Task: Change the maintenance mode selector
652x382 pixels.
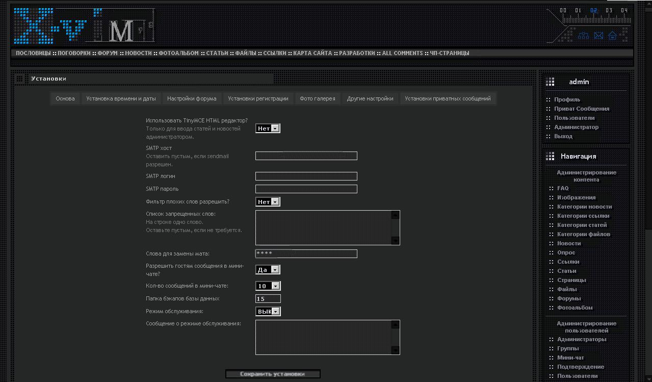Action: click(268, 311)
